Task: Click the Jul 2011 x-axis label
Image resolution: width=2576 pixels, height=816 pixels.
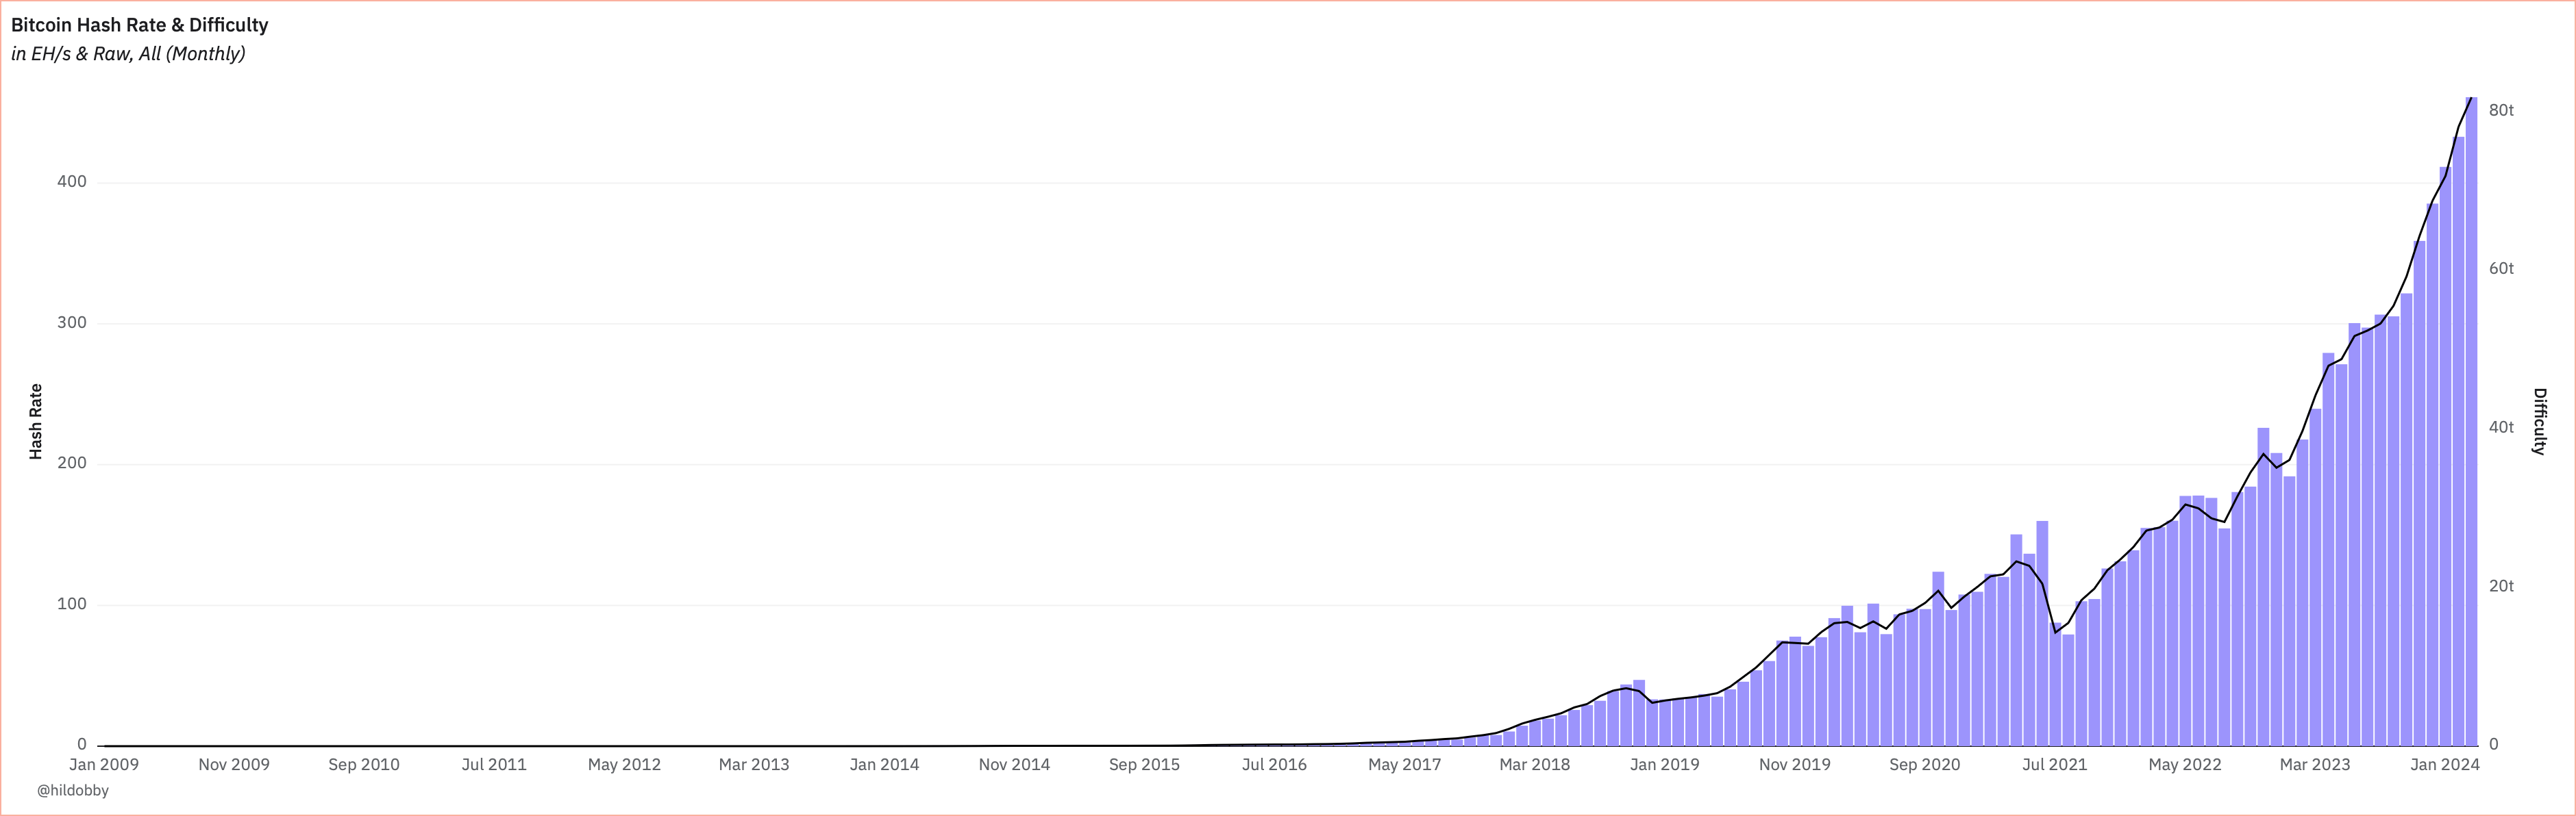Action: point(494,765)
